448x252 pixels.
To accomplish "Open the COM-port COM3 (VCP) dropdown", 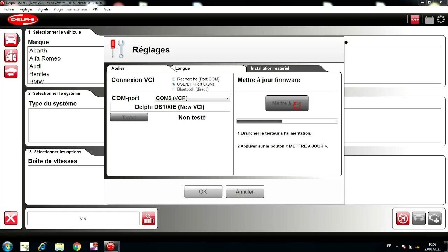I will click(x=192, y=98).
